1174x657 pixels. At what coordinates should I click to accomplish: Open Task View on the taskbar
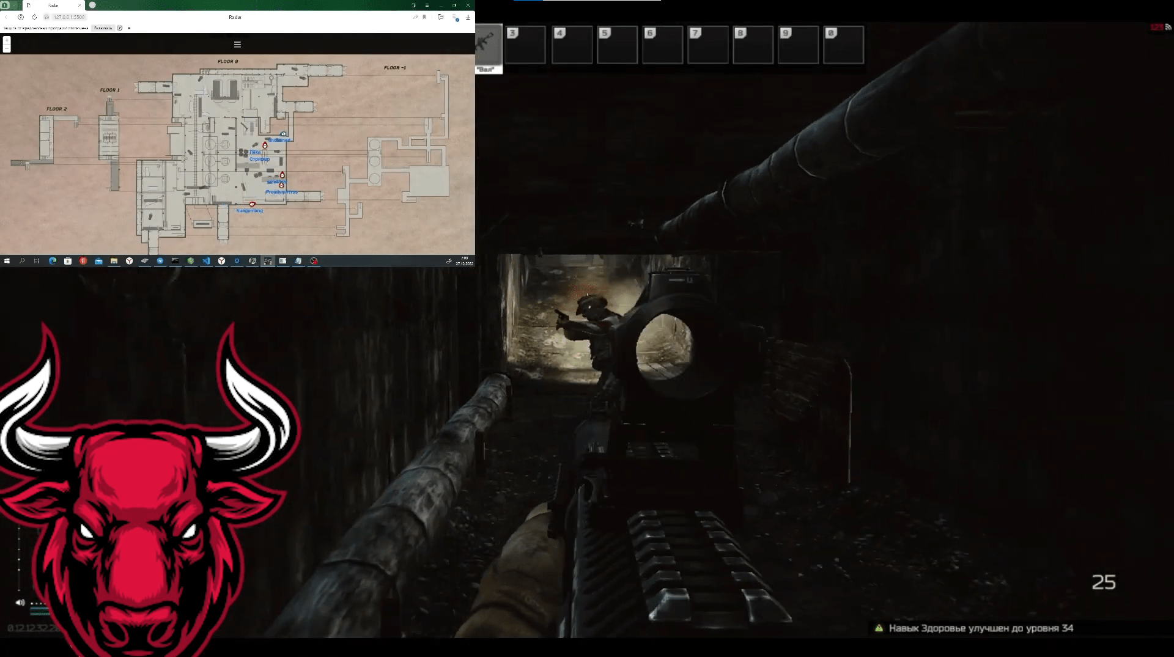(x=37, y=261)
